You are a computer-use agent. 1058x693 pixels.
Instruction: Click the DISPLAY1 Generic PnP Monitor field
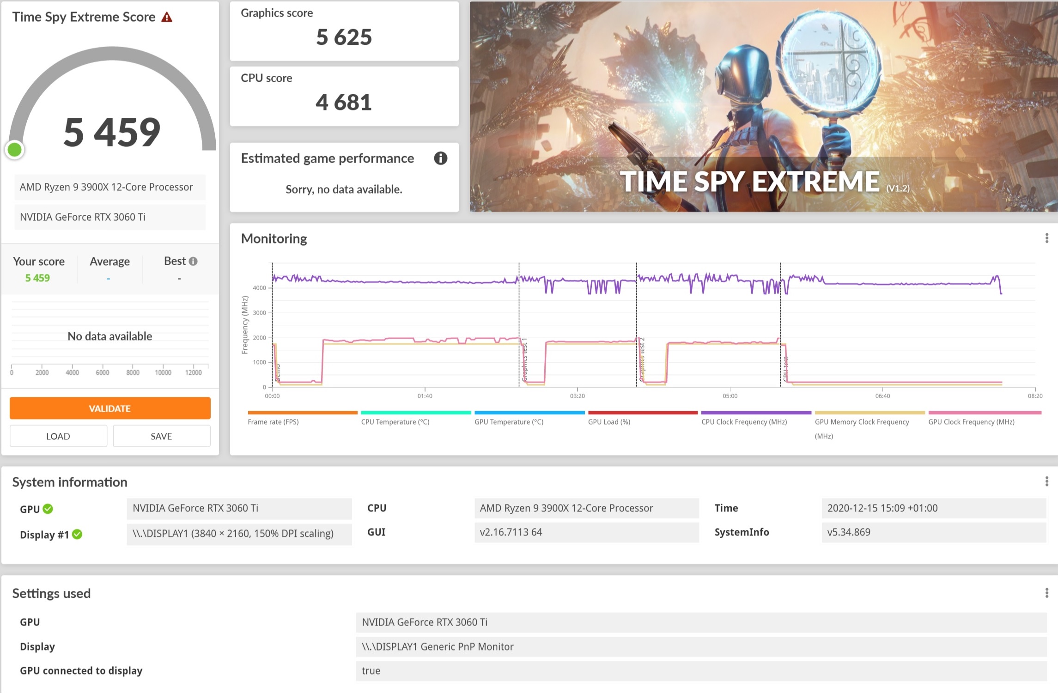click(x=701, y=647)
